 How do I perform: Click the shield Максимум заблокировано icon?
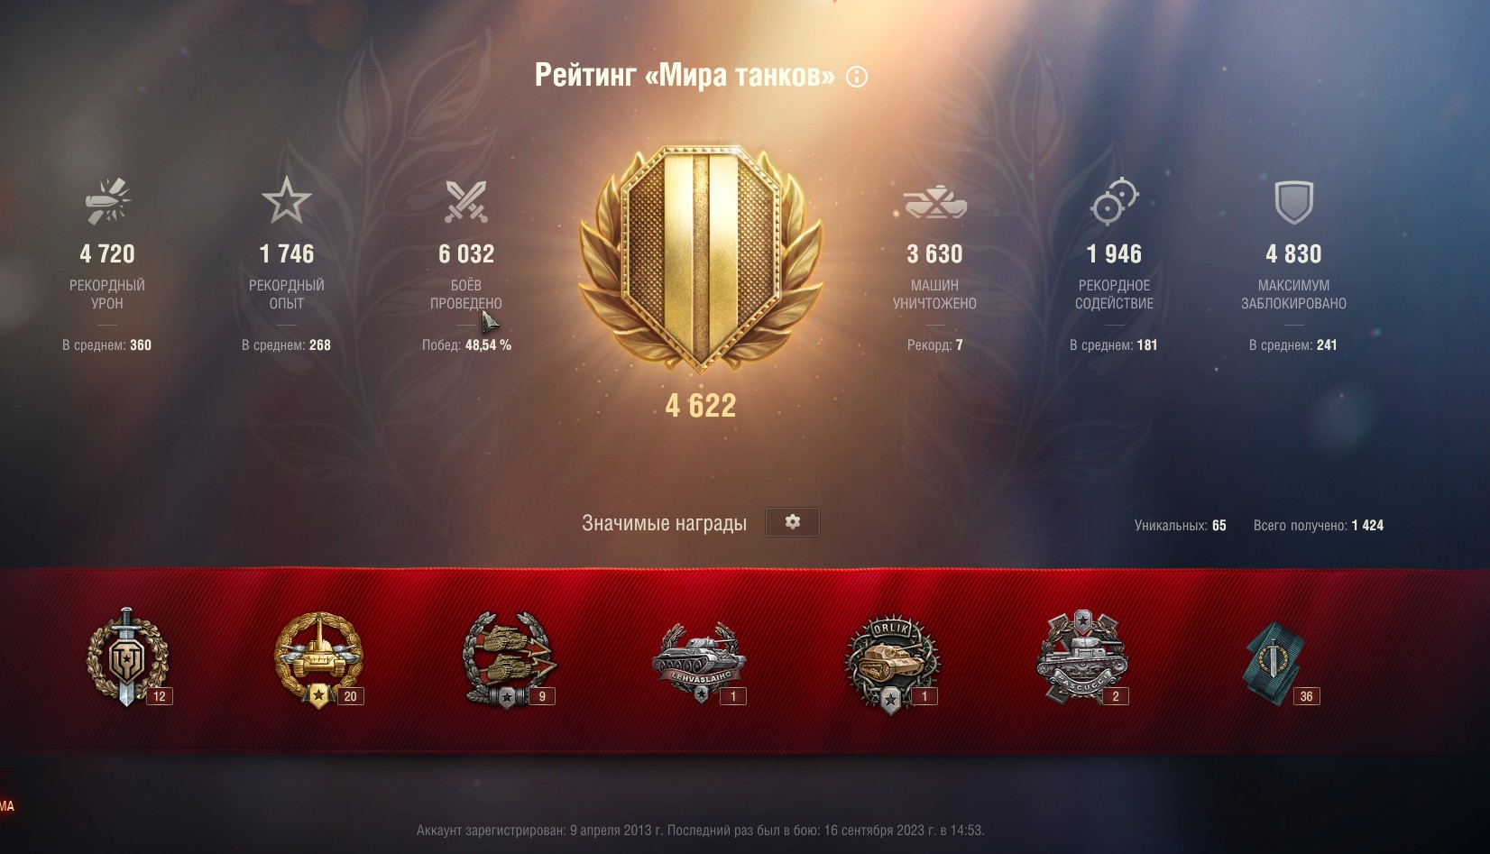pos(1293,202)
